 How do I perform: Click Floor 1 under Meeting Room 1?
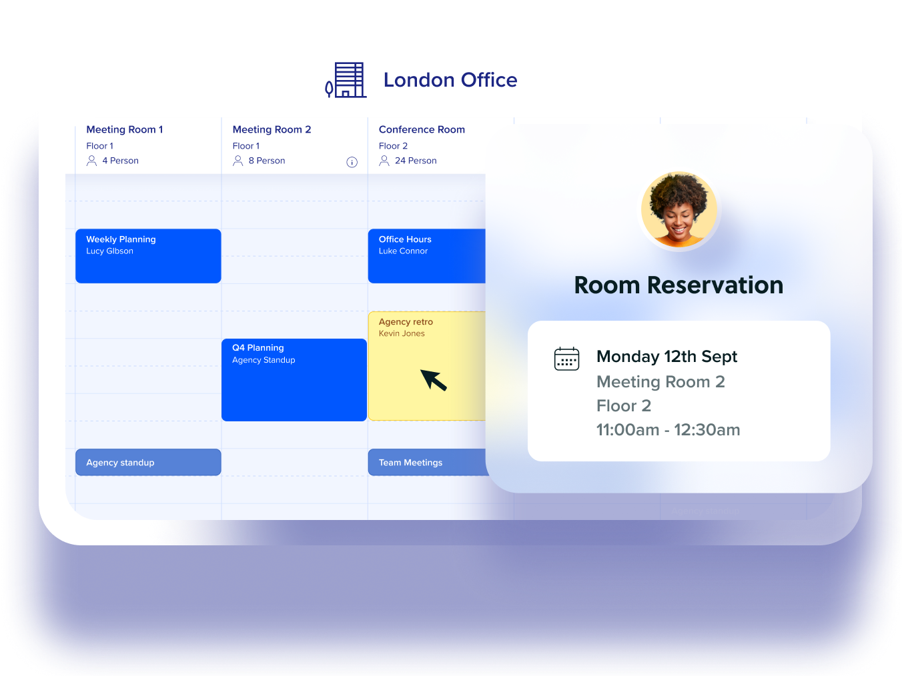[x=99, y=146]
